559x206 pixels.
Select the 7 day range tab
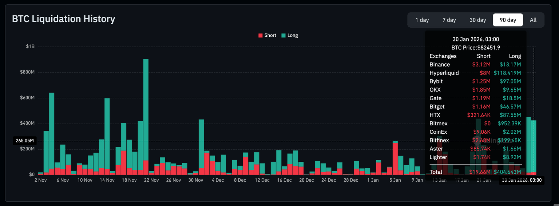[449, 20]
